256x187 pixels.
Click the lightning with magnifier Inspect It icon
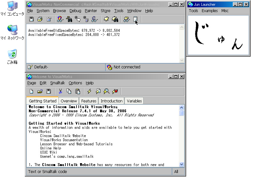tap(106, 91)
